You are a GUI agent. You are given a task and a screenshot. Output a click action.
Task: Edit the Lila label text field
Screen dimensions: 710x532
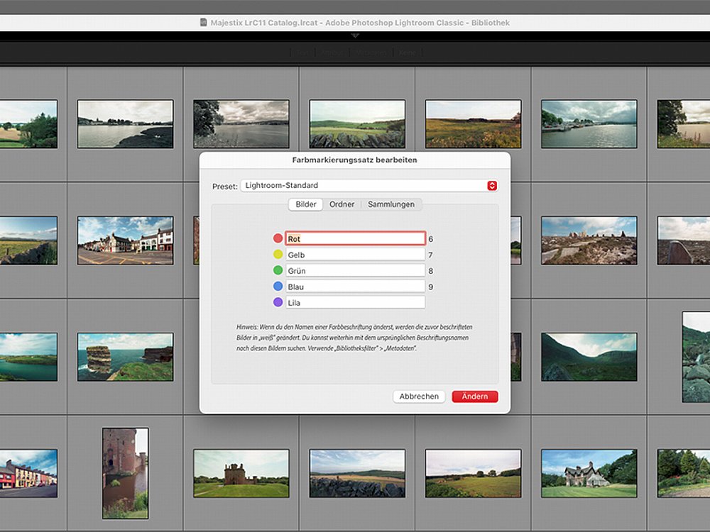(x=355, y=302)
